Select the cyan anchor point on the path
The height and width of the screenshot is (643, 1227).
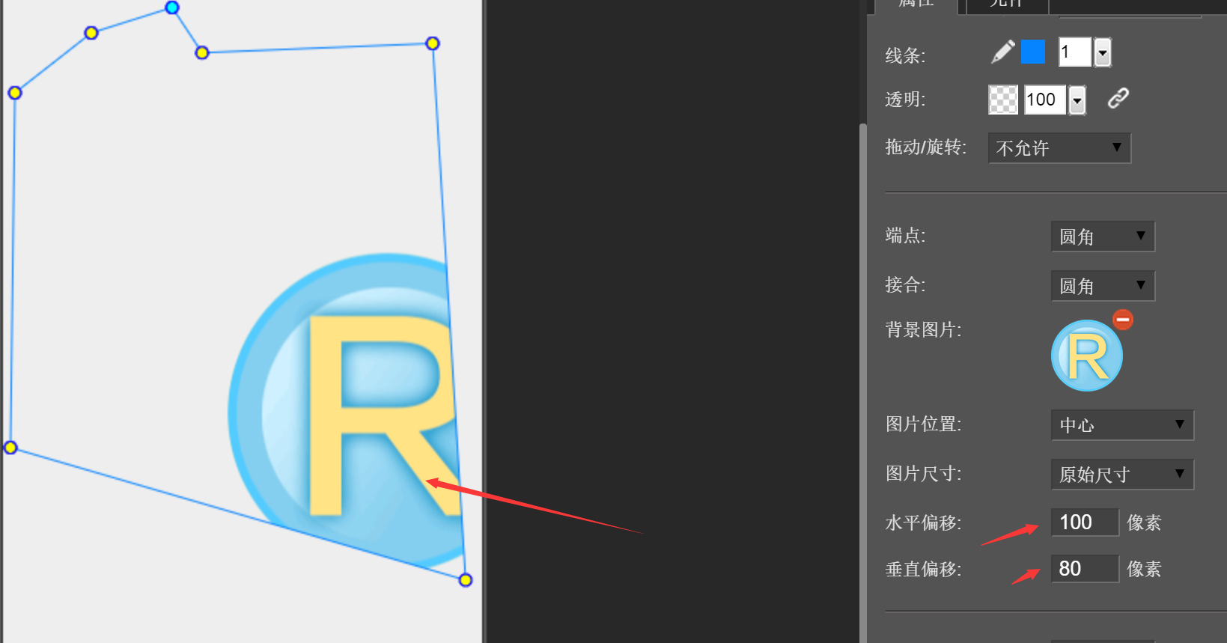tap(172, 7)
